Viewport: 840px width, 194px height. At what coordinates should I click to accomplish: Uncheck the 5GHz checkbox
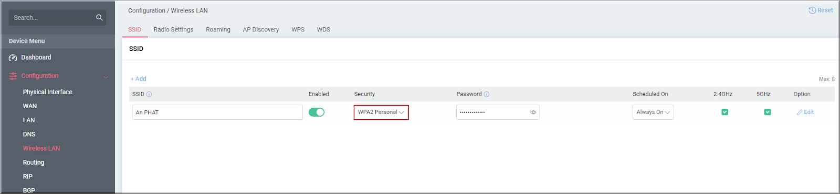pos(768,112)
